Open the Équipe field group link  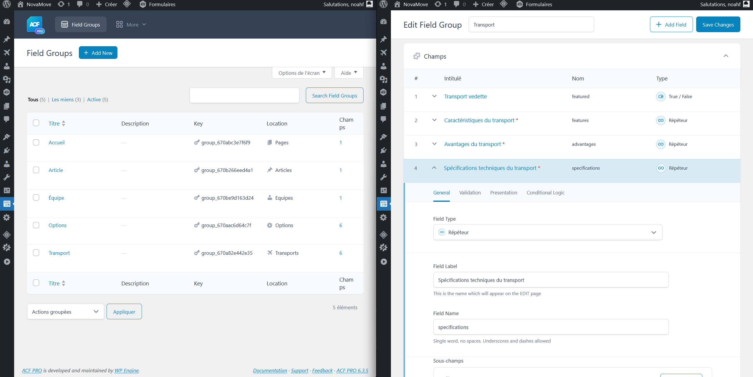tap(56, 198)
